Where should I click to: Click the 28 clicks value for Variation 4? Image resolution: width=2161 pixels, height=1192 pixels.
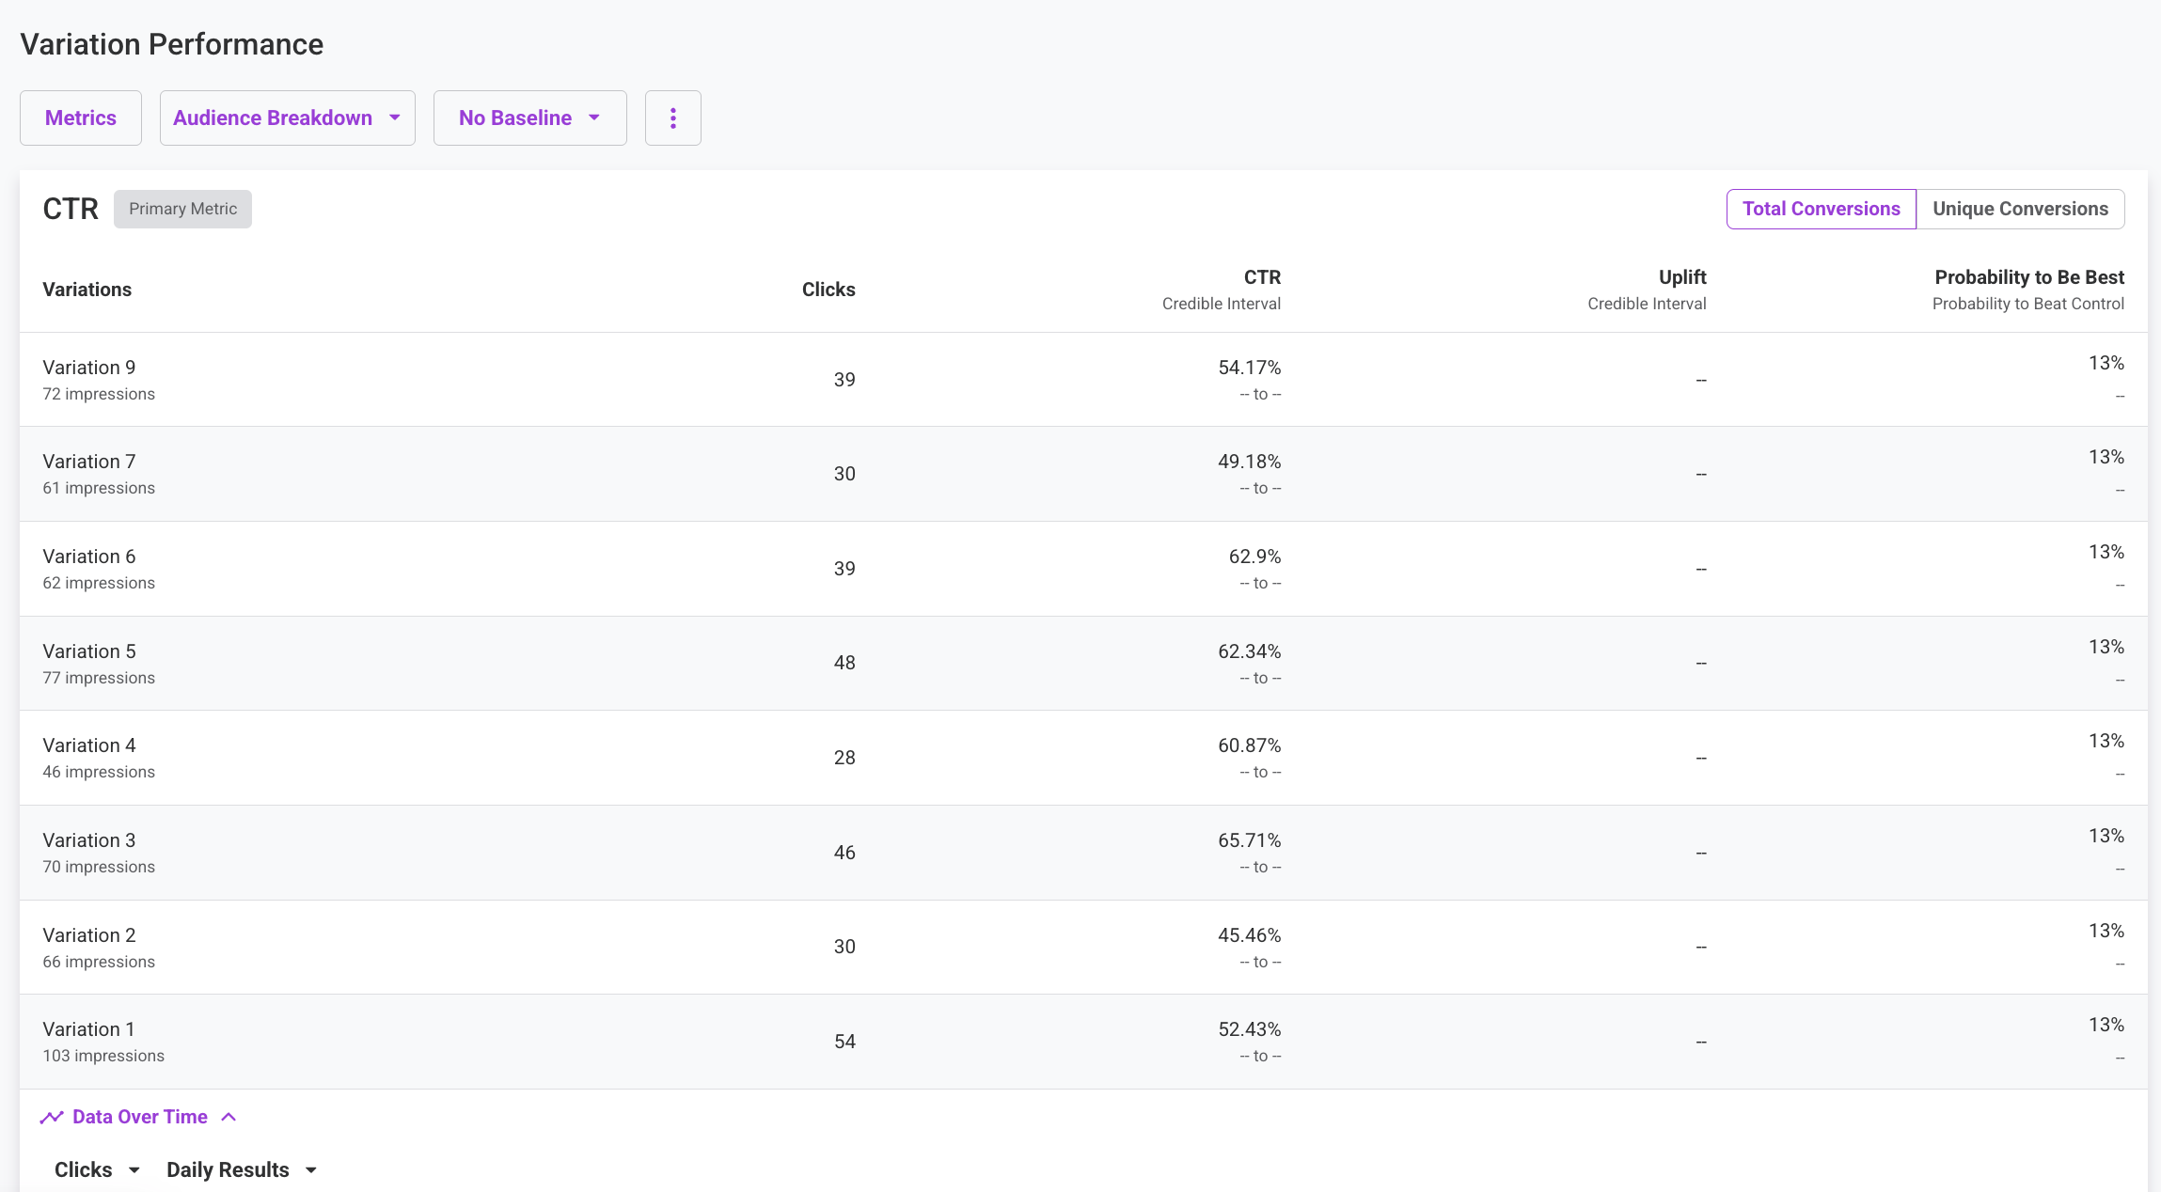click(844, 758)
